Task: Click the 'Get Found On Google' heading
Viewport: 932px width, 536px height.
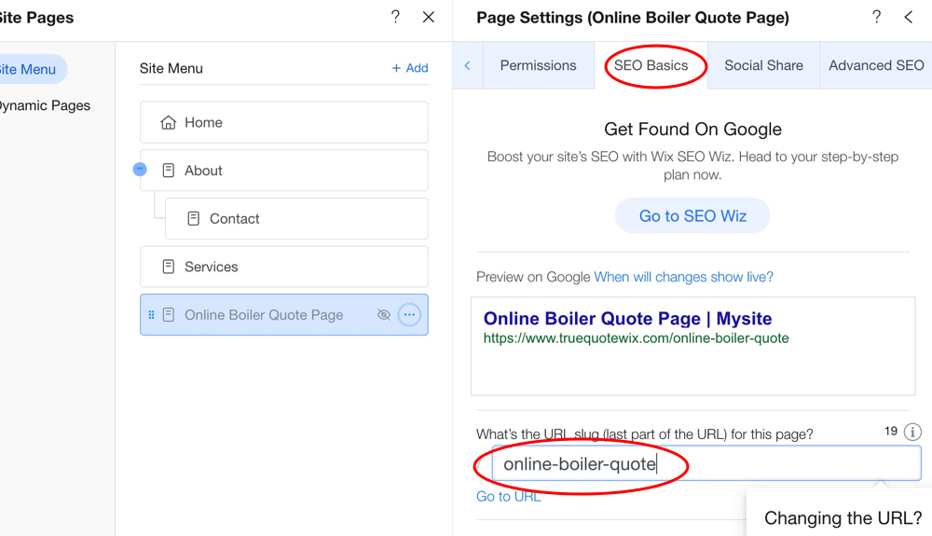Action: click(x=692, y=130)
